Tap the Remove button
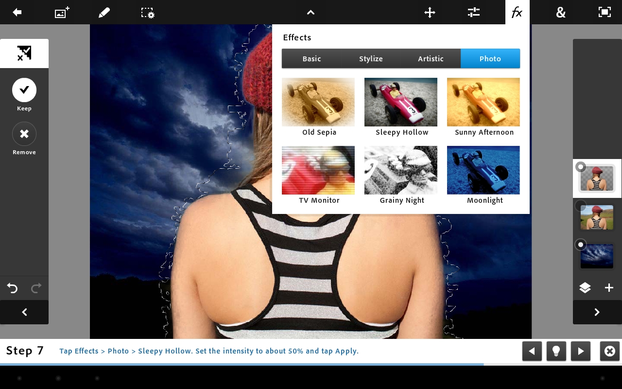622x389 pixels. point(24,134)
